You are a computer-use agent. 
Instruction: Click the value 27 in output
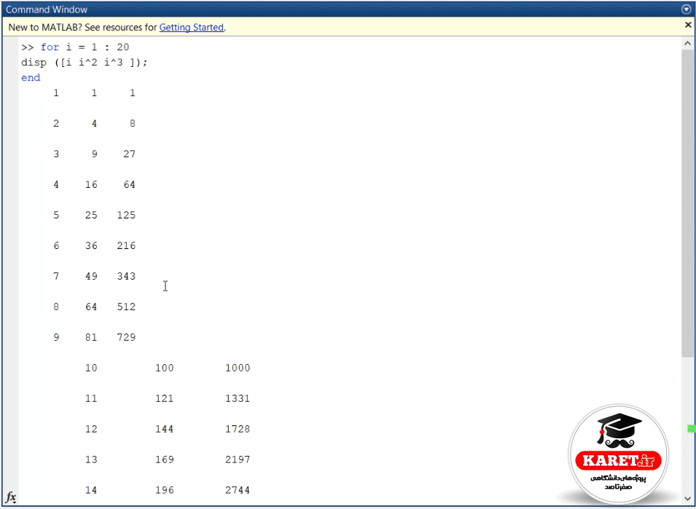130,154
